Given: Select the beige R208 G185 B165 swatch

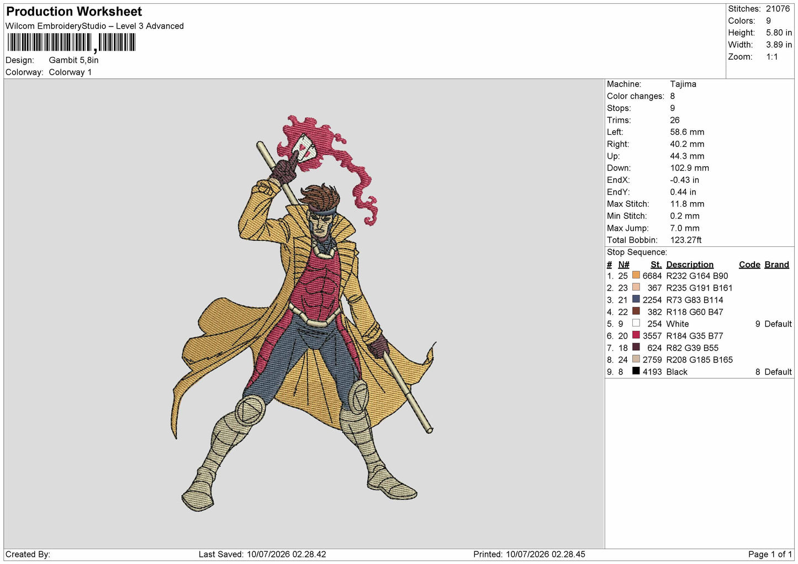Looking at the screenshot, I should (x=636, y=359).
